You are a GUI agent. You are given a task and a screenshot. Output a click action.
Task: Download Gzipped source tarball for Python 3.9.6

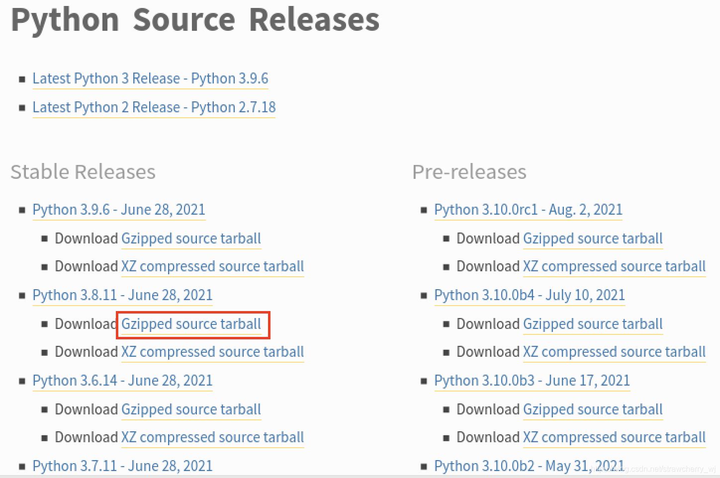tap(191, 239)
